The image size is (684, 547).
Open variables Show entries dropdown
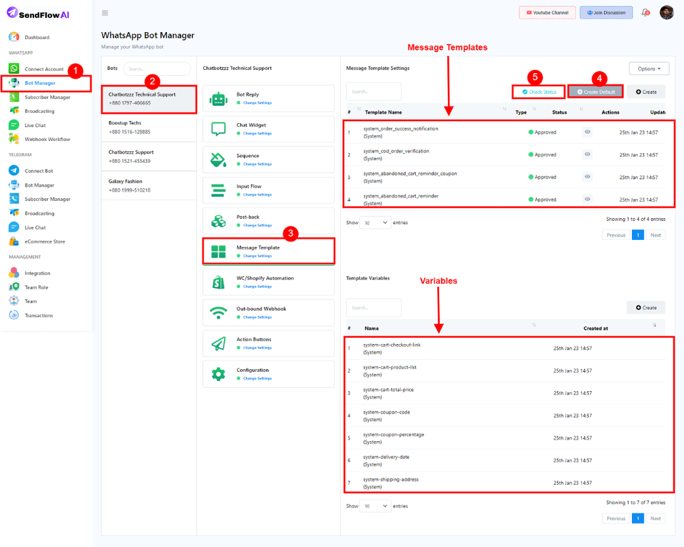pyautogui.click(x=375, y=506)
